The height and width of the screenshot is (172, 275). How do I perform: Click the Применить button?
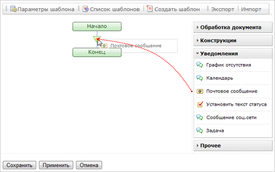click(56, 165)
